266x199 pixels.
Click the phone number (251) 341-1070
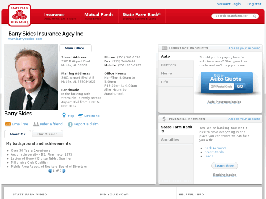pyautogui.click(x=128, y=57)
